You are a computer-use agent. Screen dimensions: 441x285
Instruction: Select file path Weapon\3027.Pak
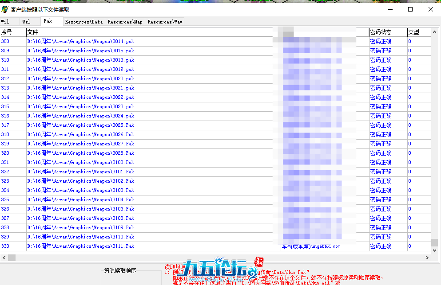pos(80,144)
